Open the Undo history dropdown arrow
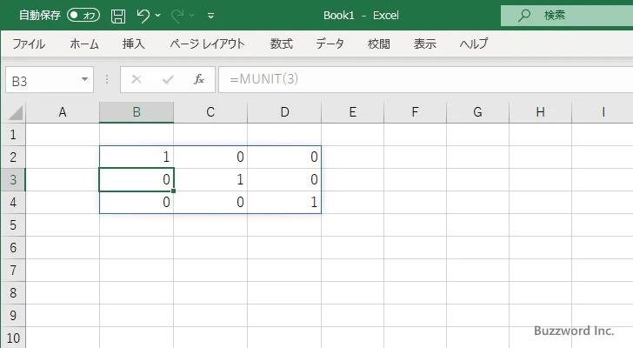The width and height of the screenshot is (633, 348). tap(158, 16)
